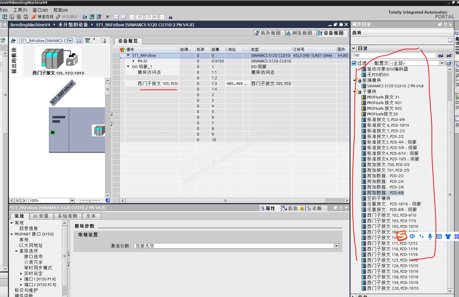Collapse the 高级选项 tree node

(x=16, y=251)
